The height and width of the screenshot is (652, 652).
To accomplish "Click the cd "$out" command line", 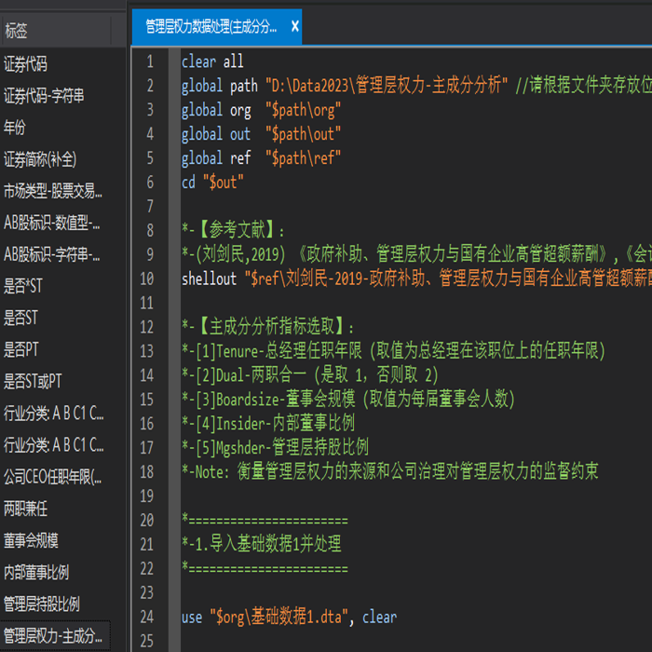I will click(212, 183).
